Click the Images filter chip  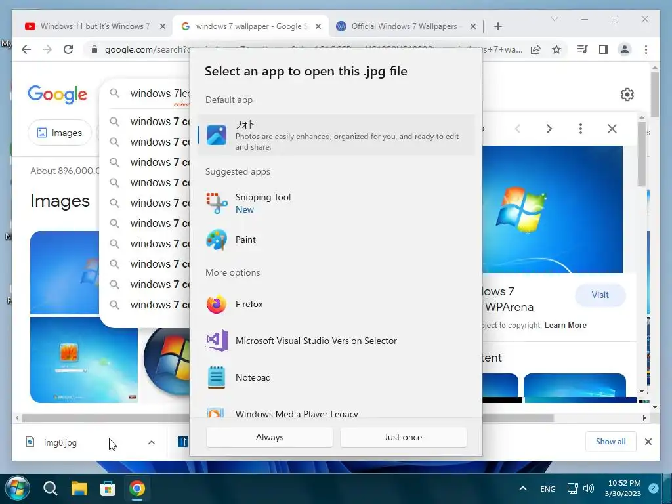click(60, 133)
